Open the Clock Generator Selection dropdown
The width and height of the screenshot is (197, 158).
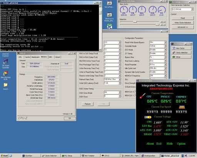[192, 9]
